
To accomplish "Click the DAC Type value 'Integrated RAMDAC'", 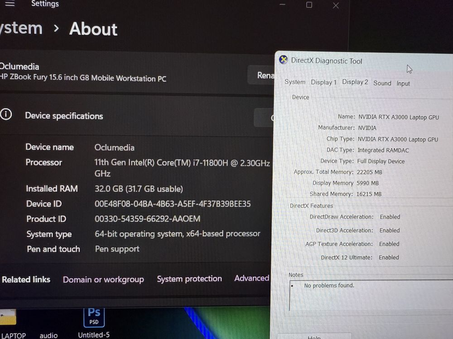I will tap(383, 150).
